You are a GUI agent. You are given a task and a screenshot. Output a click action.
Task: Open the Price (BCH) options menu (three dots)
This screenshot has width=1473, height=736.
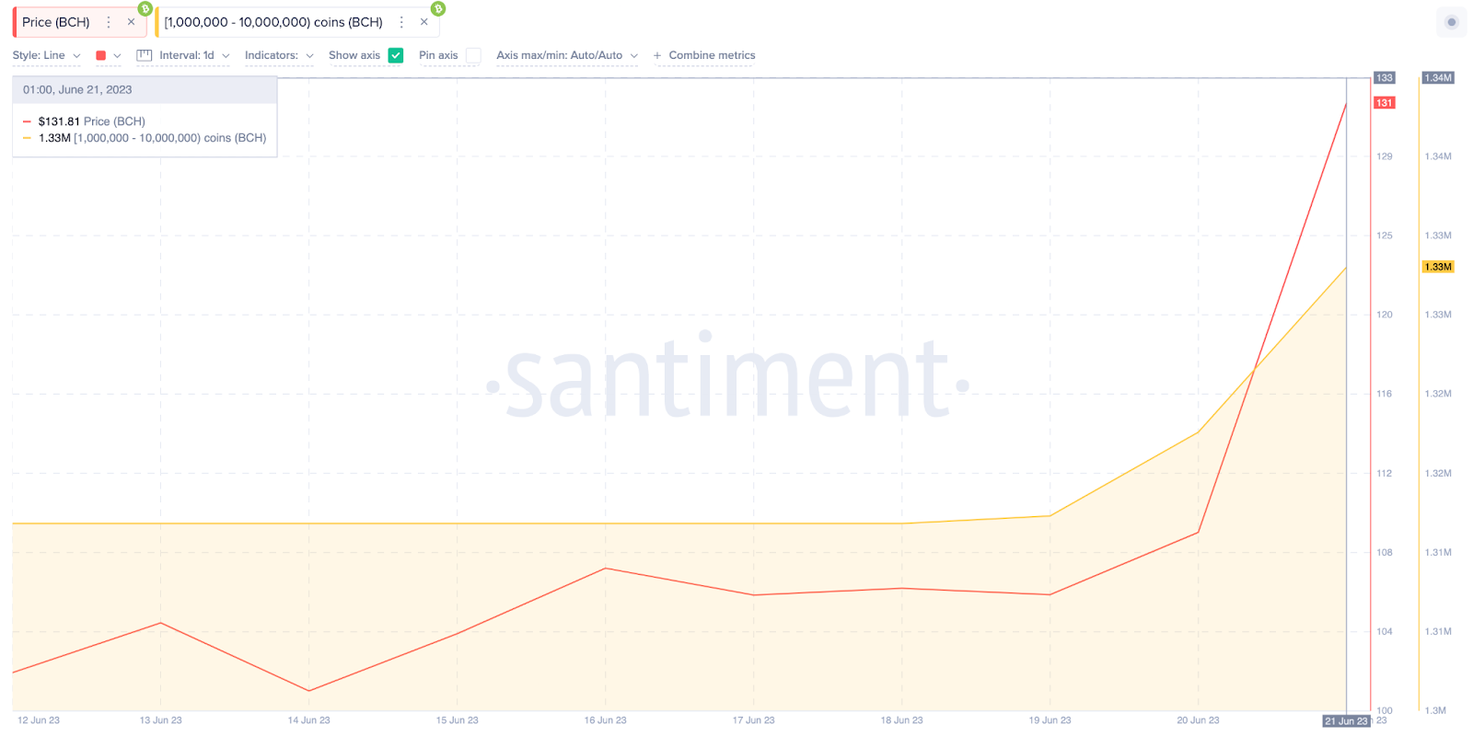pyautogui.click(x=109, y=22)
